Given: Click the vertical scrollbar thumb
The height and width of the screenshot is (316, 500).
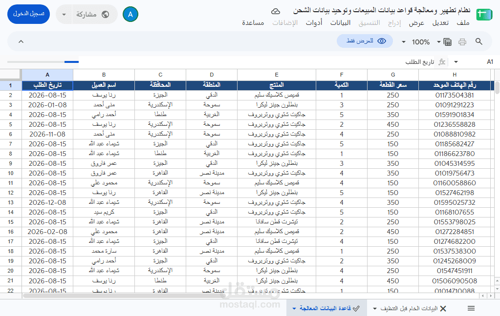Looking at the screenshot, I should pyautogui.click(x=497, y=88).
